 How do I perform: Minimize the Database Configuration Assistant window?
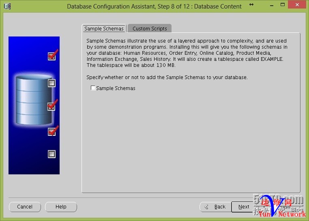272,5
